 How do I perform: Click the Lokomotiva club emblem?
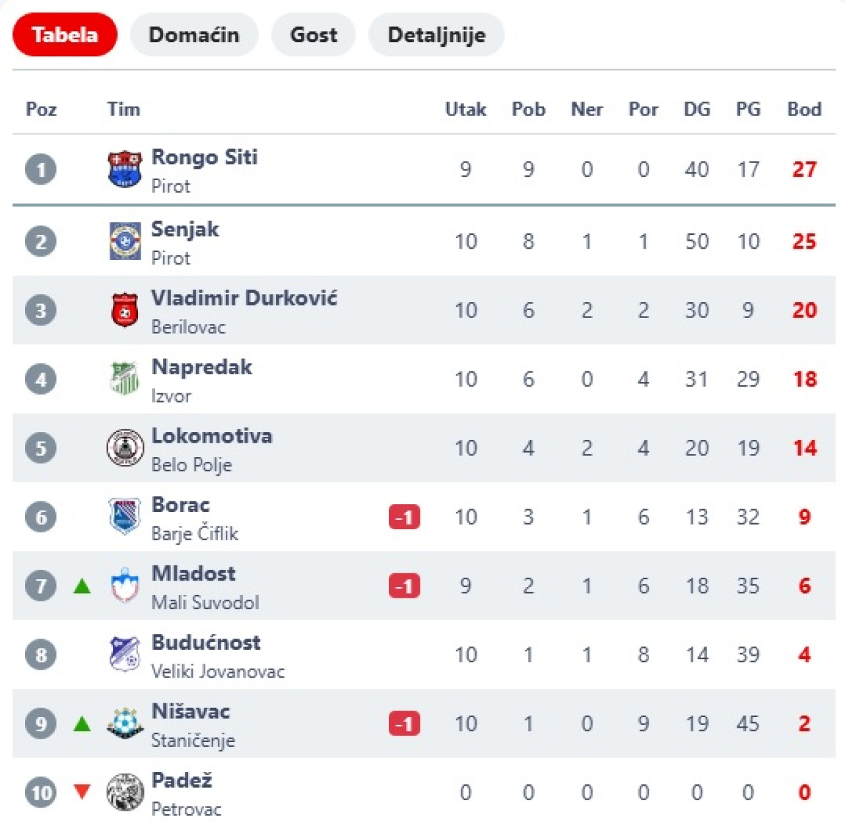tap(125, 448)
